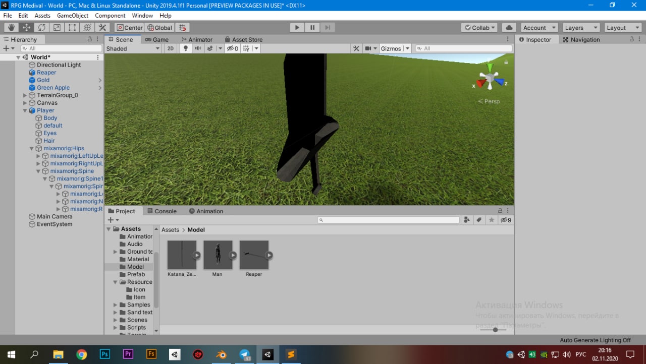The width and height of the screenshot is (646, 364).
Task: Search by label in Project panel
Action: (x=479, y=220)
